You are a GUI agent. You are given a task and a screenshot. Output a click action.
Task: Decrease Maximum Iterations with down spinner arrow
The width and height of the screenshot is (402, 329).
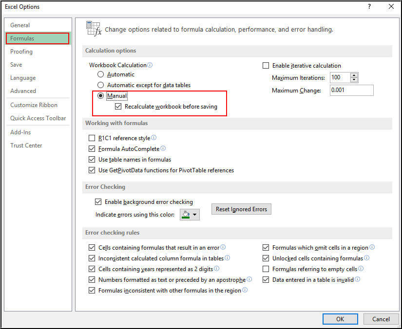tap(354, 80)
